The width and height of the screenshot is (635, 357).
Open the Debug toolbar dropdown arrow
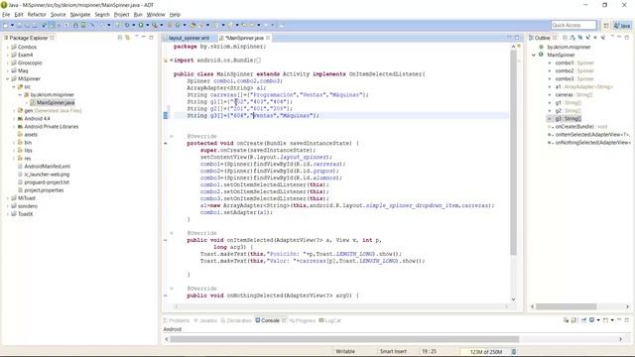pos(133,25)
